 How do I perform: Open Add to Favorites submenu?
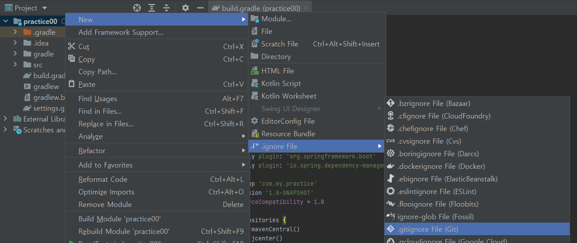(157, 165)
